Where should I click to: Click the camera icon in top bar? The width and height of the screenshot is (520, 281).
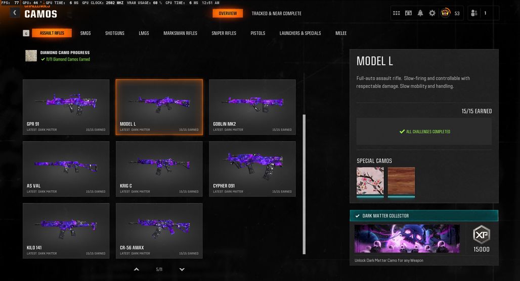tap(408, 13)
